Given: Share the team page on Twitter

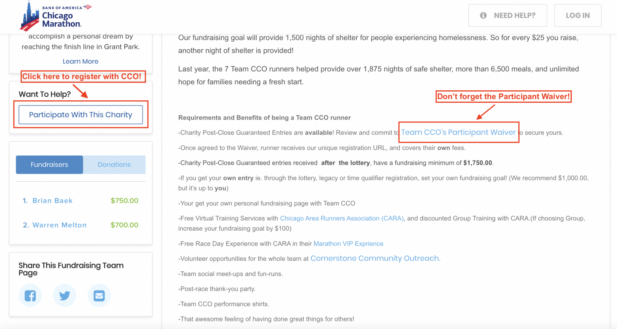Looking at the screenshot, I should (x=65, y=296).
